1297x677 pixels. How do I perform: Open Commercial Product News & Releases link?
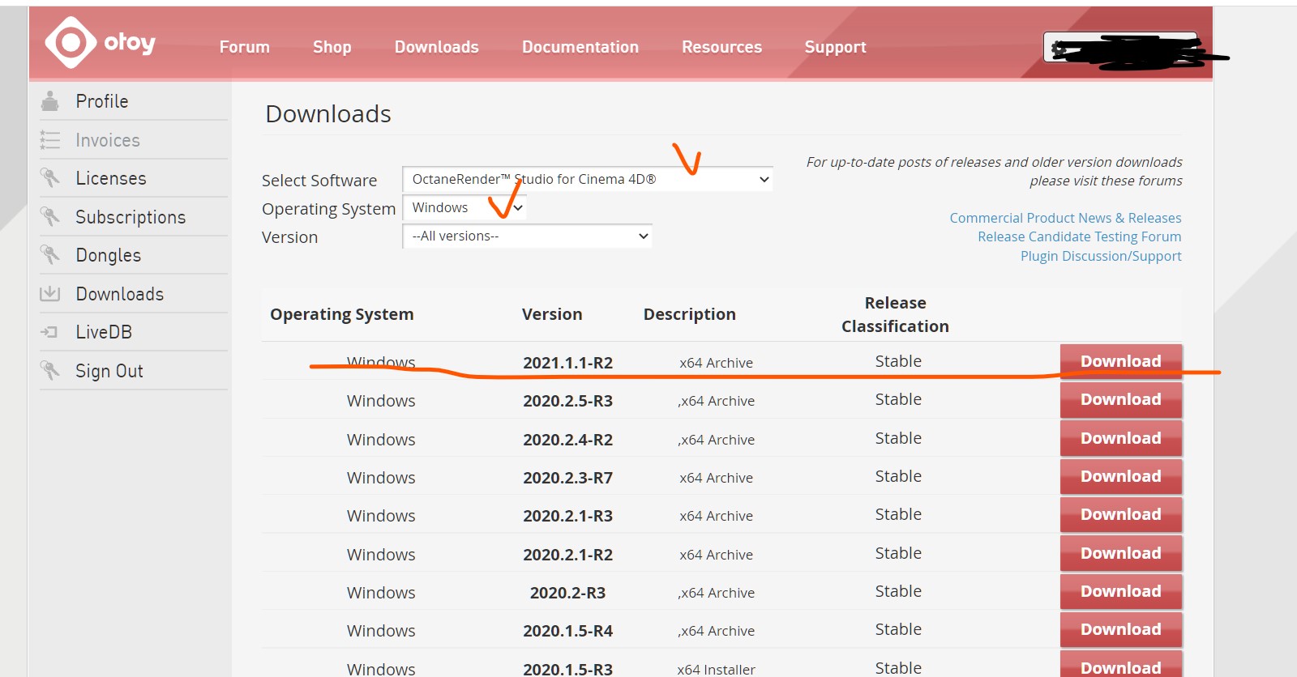pos(1065,218)
